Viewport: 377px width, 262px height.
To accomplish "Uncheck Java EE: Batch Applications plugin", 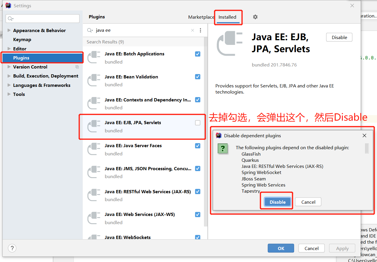I will pyautogui.click(x=198, y=54).
